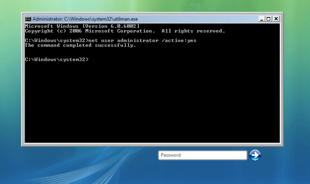Image resolution: width=310 pixels, height=184 pixels.
Task: Click the 'net user administrator /active:yes' command
Action: coord(142,41)
